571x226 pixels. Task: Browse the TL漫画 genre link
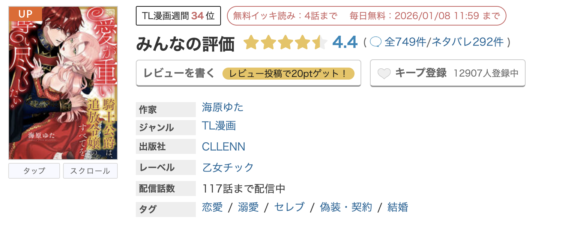pos(219,126)
